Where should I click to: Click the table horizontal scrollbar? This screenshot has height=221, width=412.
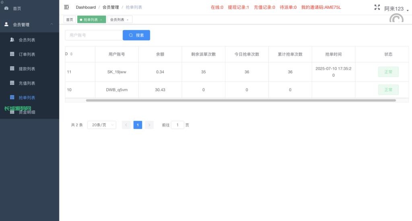[x=241, y=100]
